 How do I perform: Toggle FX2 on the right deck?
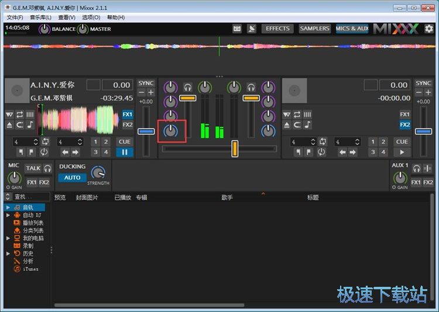(x=405, y=125)
